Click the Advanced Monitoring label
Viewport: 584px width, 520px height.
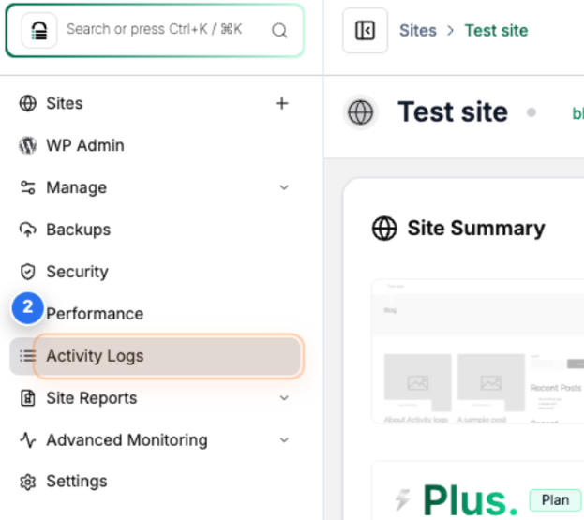point(127,440)
